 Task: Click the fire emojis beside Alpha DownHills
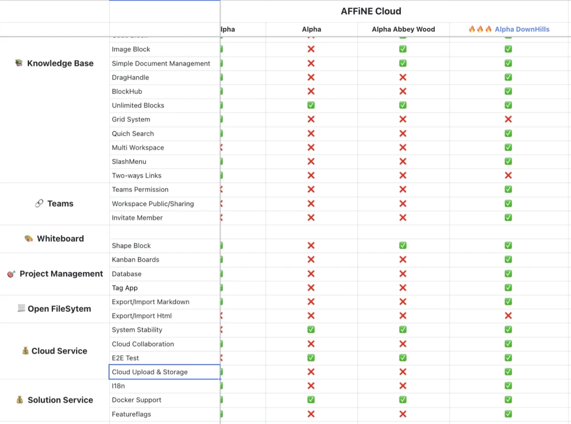click(480, 29)
